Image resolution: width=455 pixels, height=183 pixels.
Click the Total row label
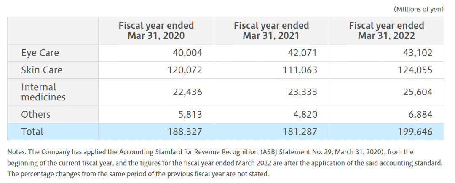click(32, 132)
